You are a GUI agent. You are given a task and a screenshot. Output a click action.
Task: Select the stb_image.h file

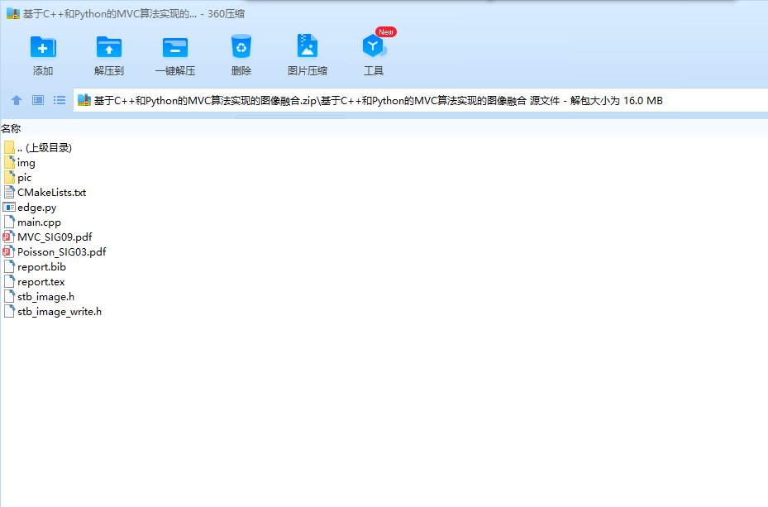[x=39, y=297]
